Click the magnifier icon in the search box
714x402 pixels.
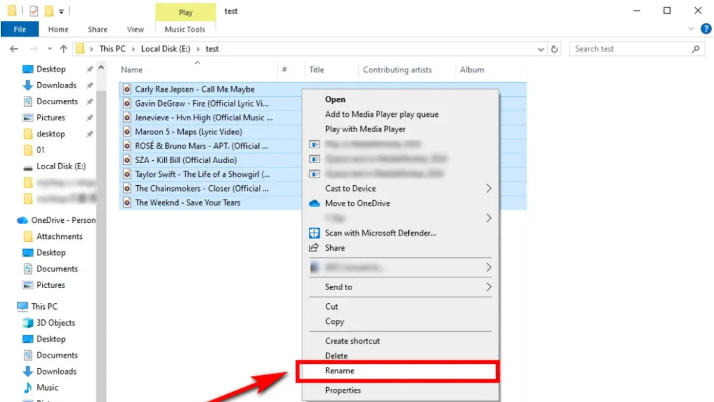(x=696, y=49)
